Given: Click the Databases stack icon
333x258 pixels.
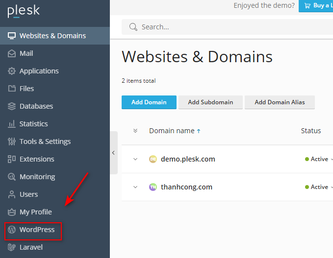Looking at the screenshot, I should (x=12, y=106).
